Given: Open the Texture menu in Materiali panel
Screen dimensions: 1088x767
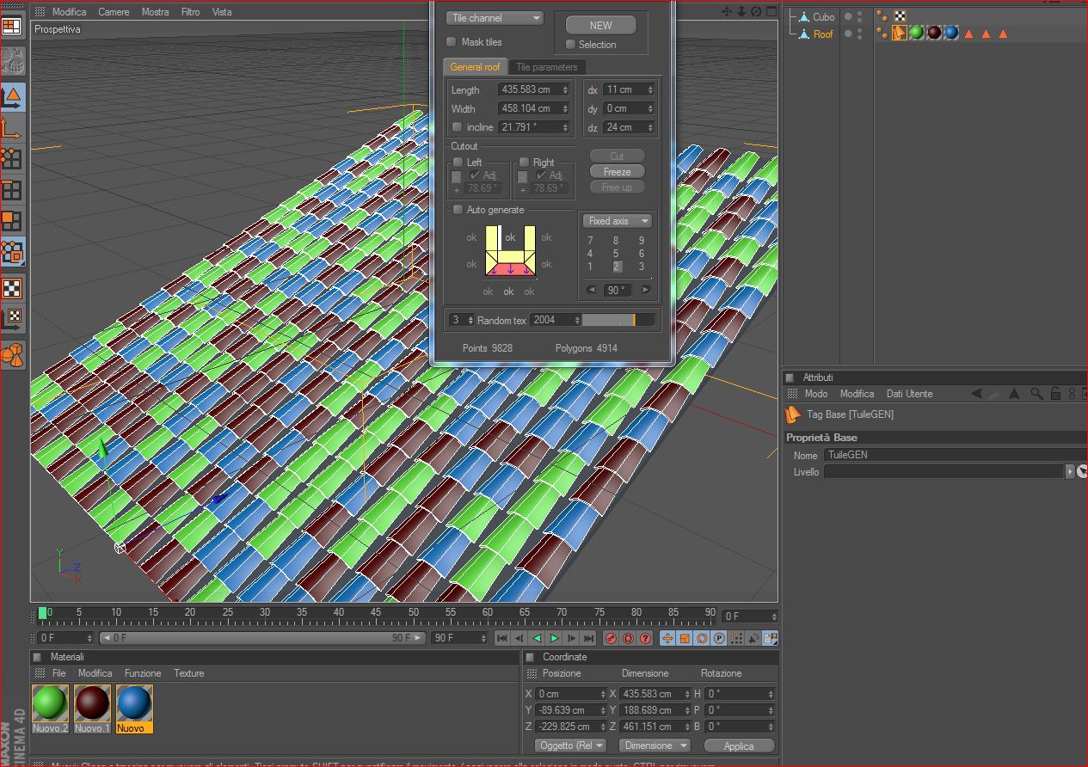Looking at the screenshot, I should pos(188,673).
